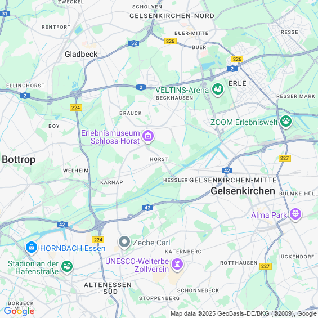318x318 pixels.
Task: Select the Gladbeck town label
Action: click(81, 54)
